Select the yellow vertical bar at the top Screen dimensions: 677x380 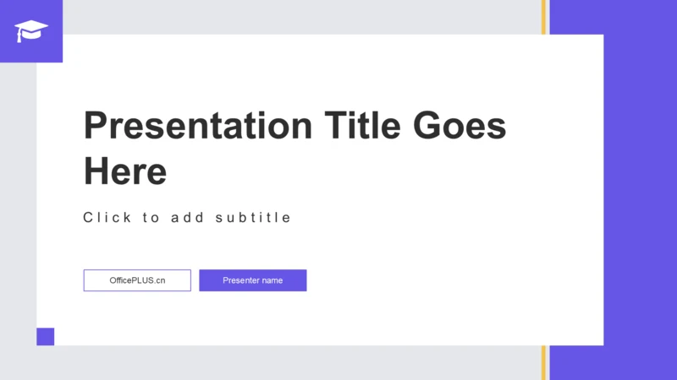tap(543, 17)
